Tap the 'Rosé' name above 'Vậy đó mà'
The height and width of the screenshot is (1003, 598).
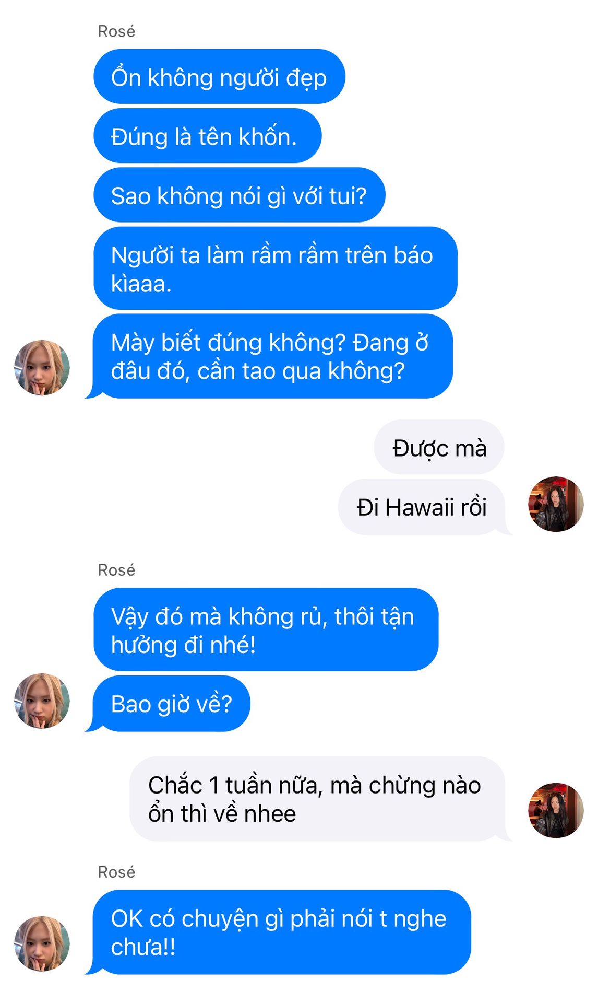point(116,570)
